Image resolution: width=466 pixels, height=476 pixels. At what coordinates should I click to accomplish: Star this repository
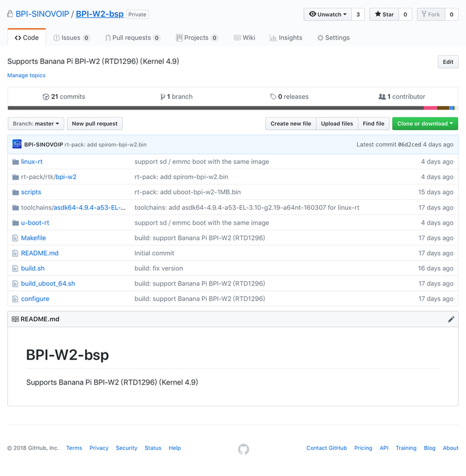pyautogui.click(x=384, y=14)
